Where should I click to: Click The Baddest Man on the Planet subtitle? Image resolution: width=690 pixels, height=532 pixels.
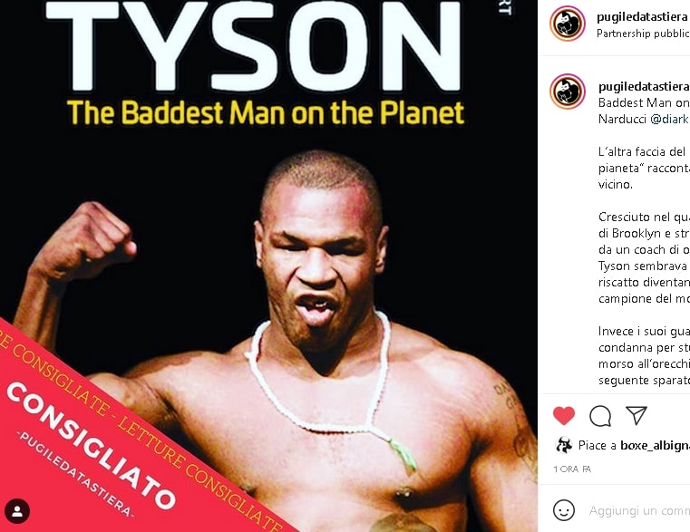[x=266, y=112]
